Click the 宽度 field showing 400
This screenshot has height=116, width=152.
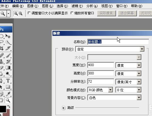[x=101, y=65]
